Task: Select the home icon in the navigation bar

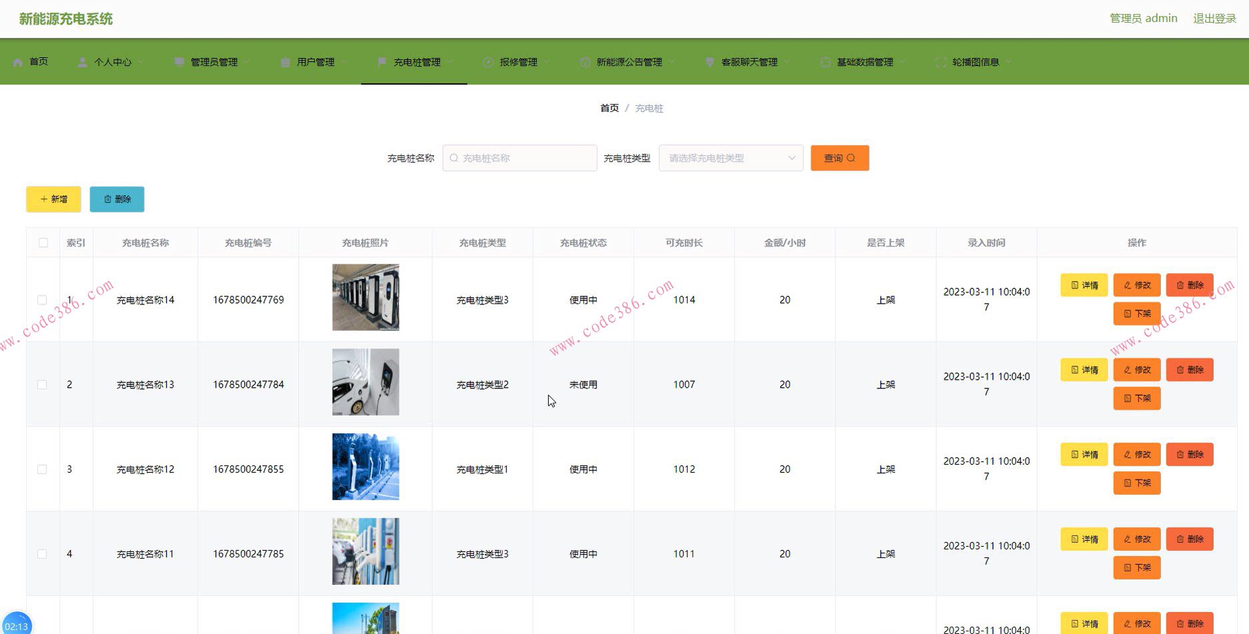Action: [x=18, y=61]
